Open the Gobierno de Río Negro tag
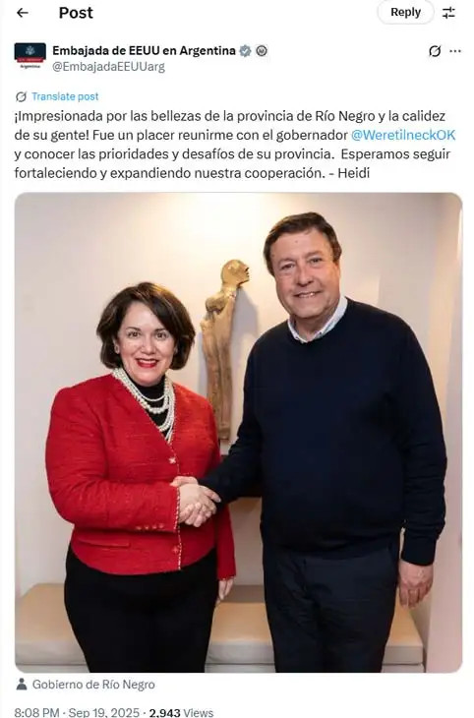The width and height of the screenshot is (474, 718). pos(93,685)
